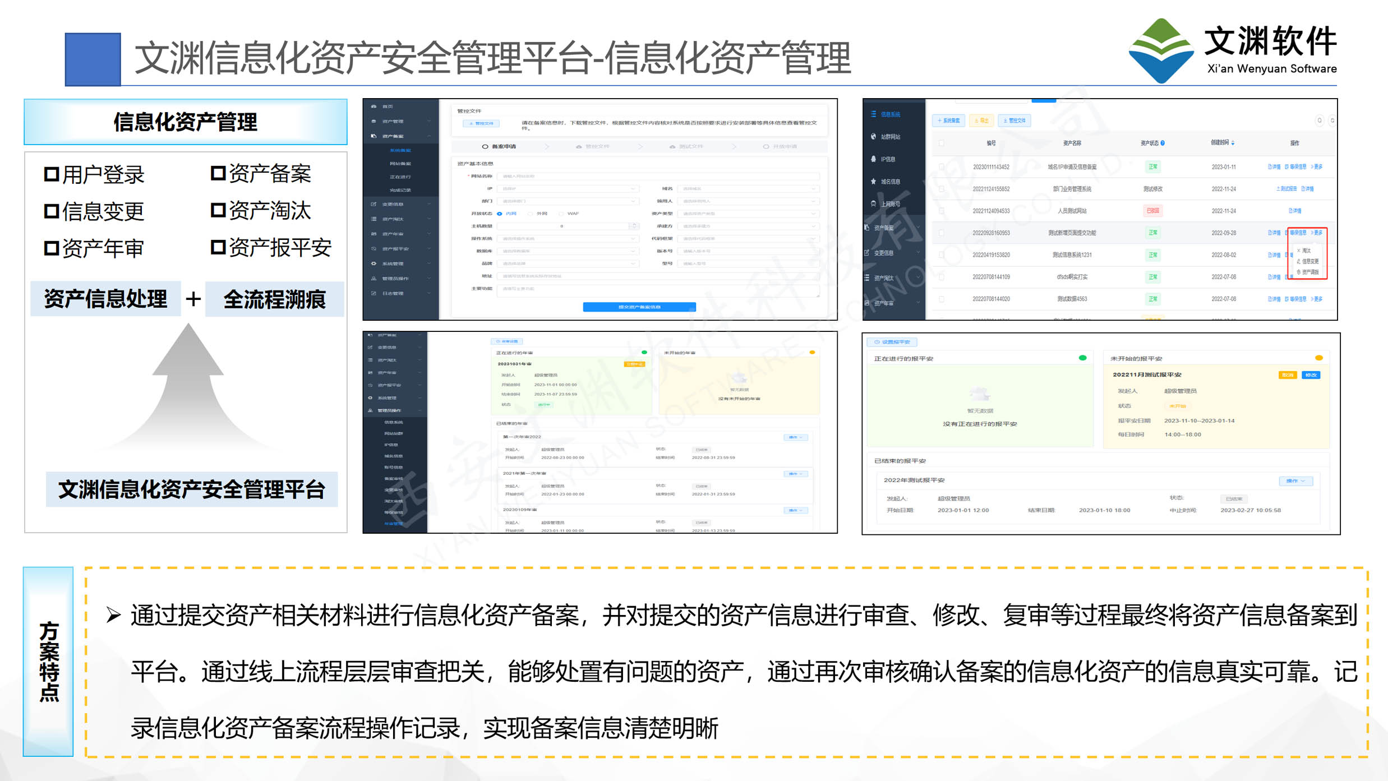This screenshot has width=1388, height=781.
Task: Click the 主要功能 textarea
Action: (658, 290)
